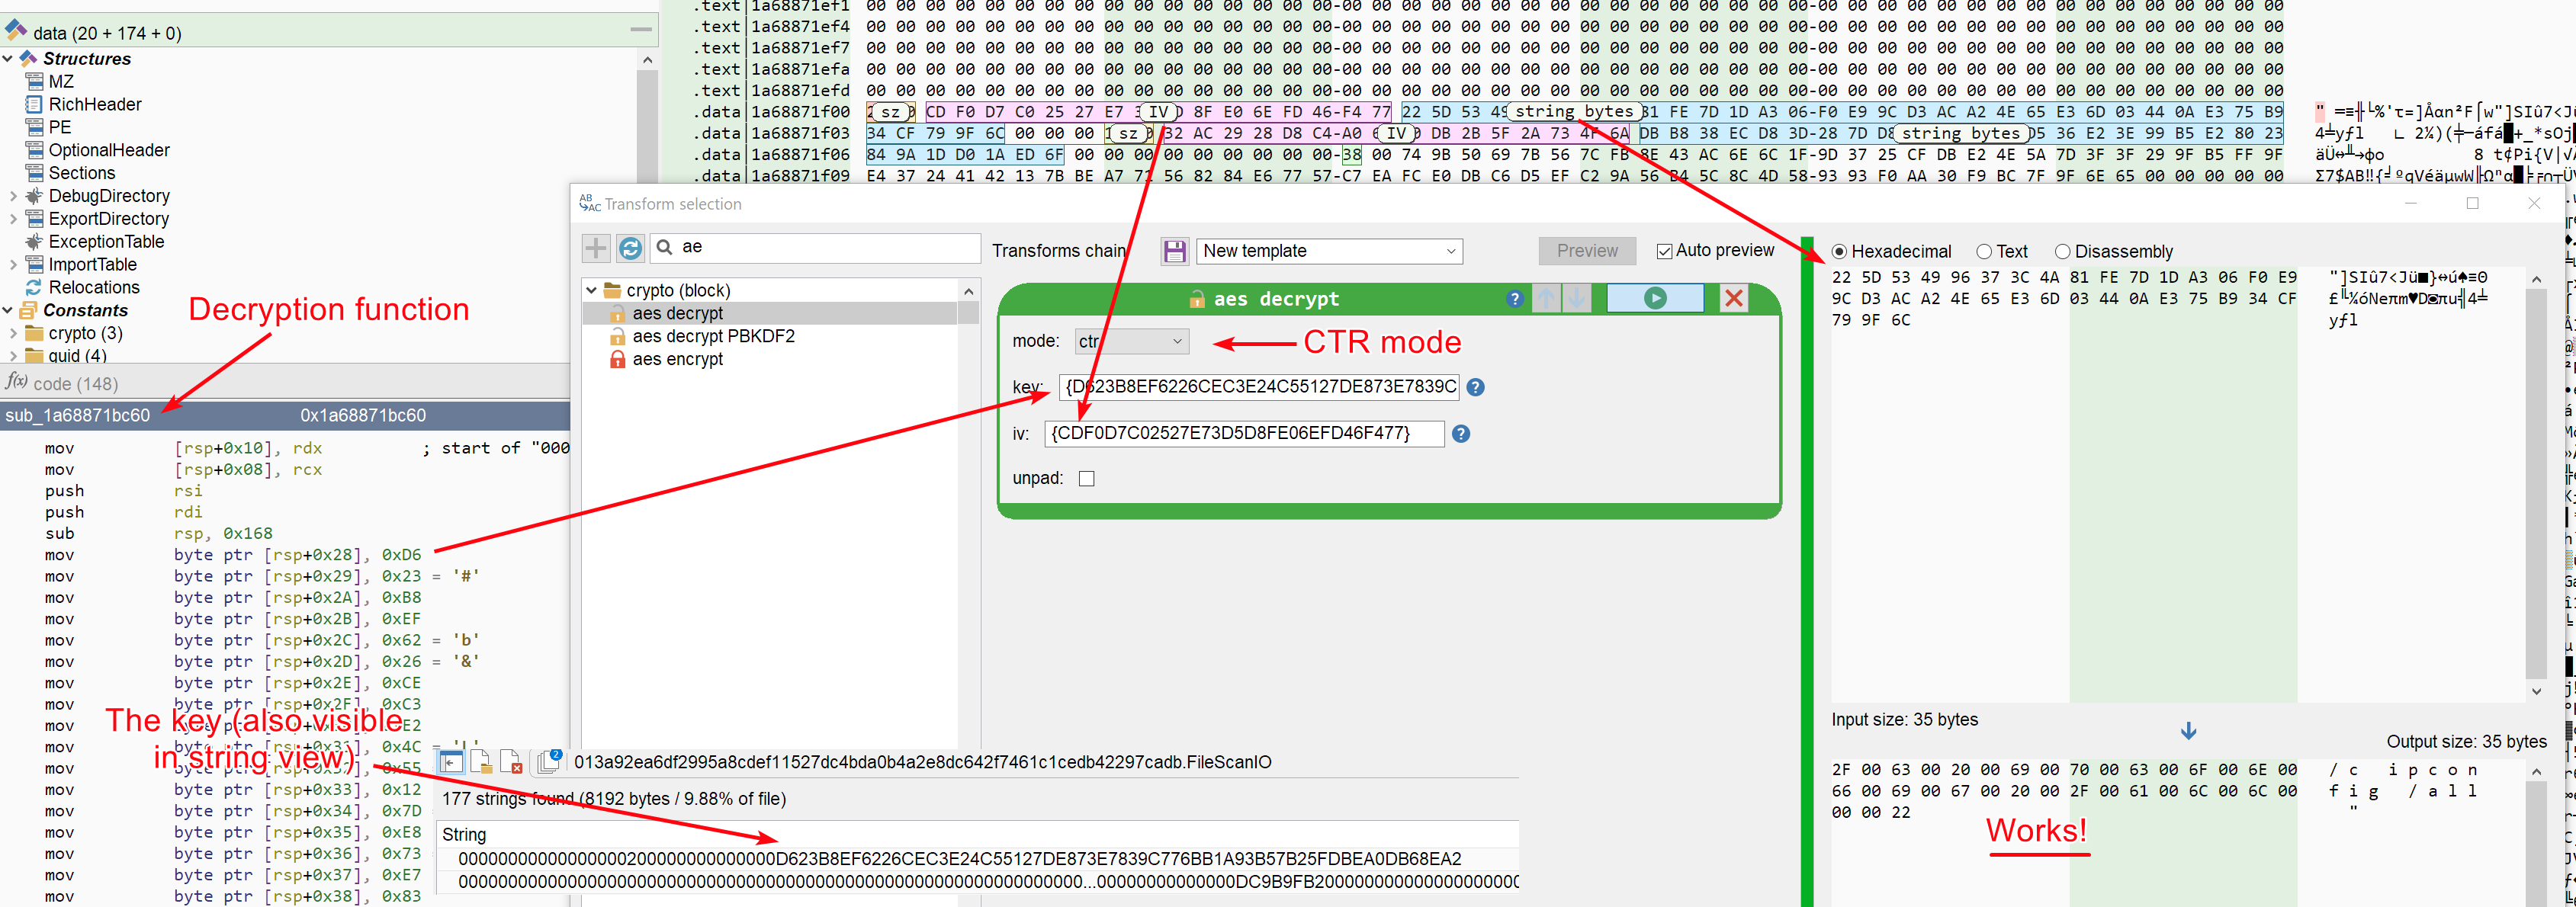Open the stacked files icon with badge 2
Viewport: 2576px width, 907px height.
tap(548, 762)
